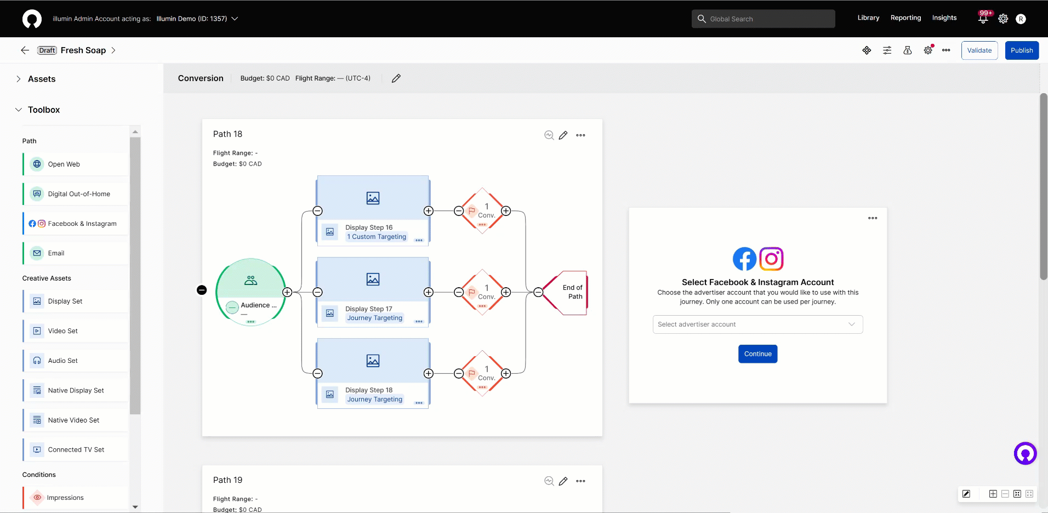Viewport: 1048px width, 513px height.
Task: Click the Publish button
Action: point(1021,50)
